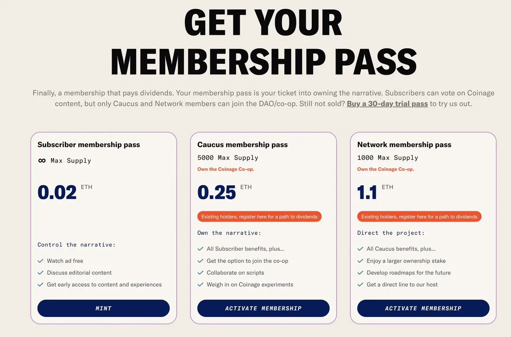The height and width of the screenshot is (337, 511).
Task: Click checkmark next to Weigh in on Coinage experiments
Action: click(x=200, y=285)
